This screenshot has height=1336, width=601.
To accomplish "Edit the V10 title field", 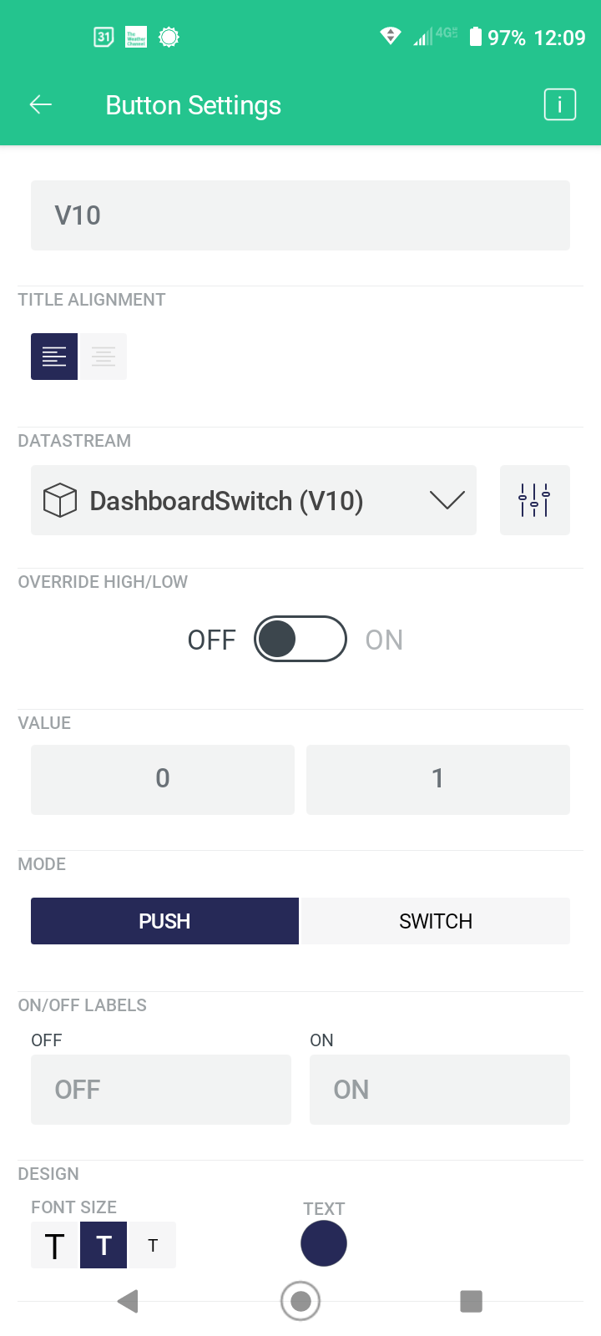I will (x=300, y=215).
